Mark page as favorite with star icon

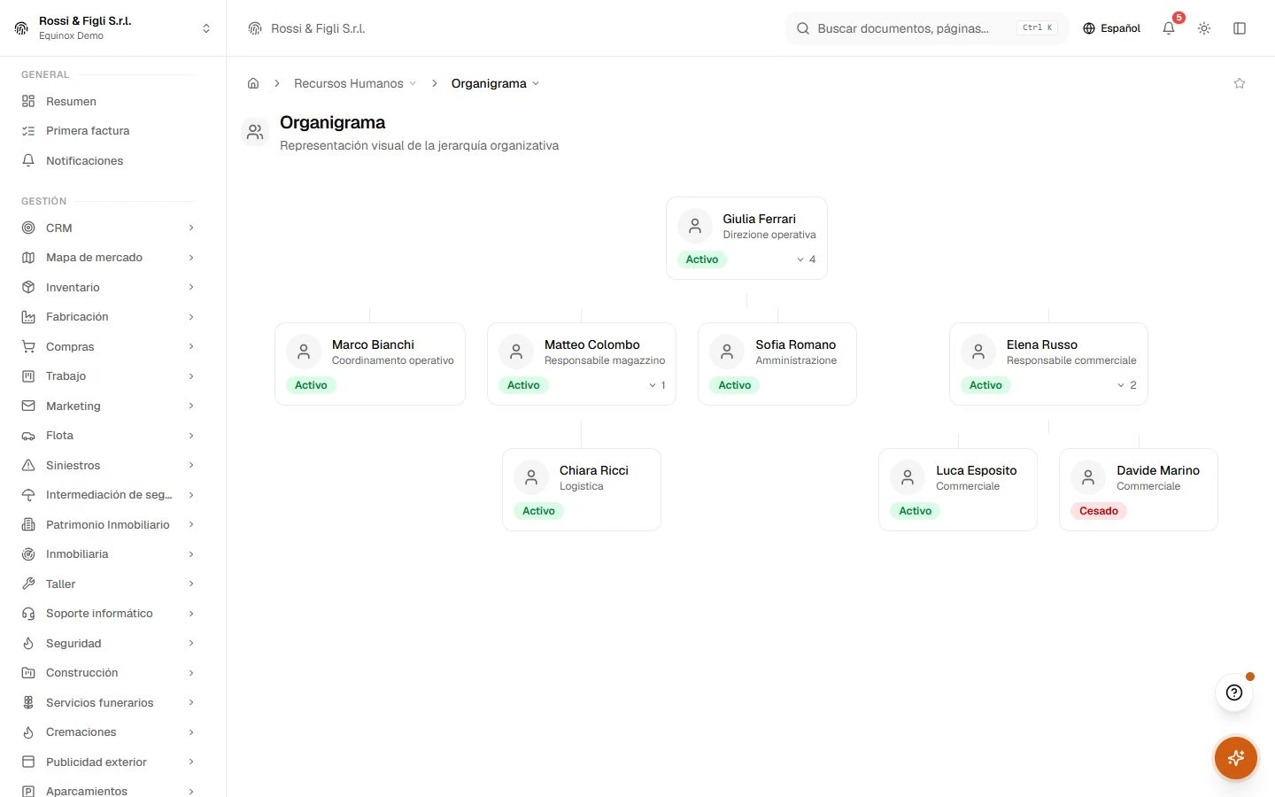click(1240, 83)
